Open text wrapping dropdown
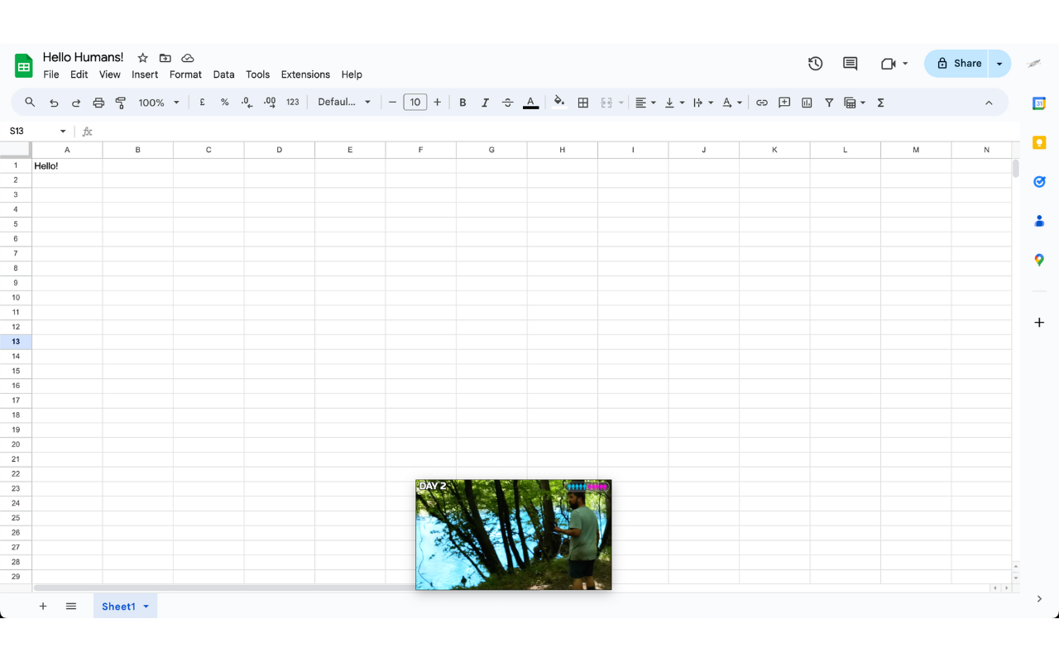This screenshot has height=662, width=1059. [x=703, y=103]
